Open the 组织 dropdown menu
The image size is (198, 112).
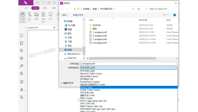[65, 15]
